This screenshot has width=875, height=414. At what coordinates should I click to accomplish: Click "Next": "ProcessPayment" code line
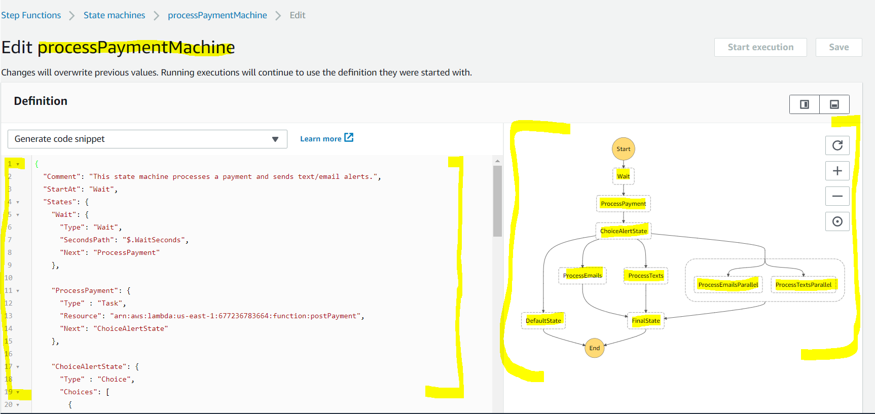point(110,253)
